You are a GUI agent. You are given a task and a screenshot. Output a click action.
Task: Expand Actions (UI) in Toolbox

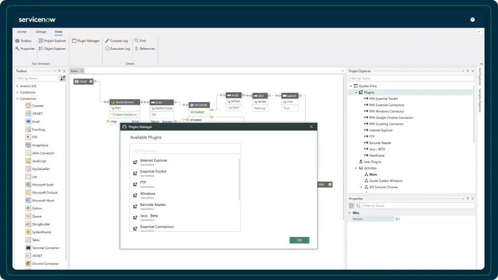pyautogui.click(x=17, y=86)
